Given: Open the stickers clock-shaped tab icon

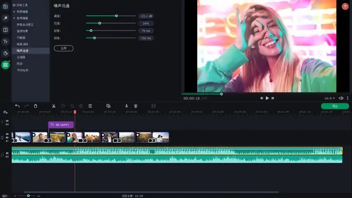Looking at the screenshot, I should pos(5,53).
